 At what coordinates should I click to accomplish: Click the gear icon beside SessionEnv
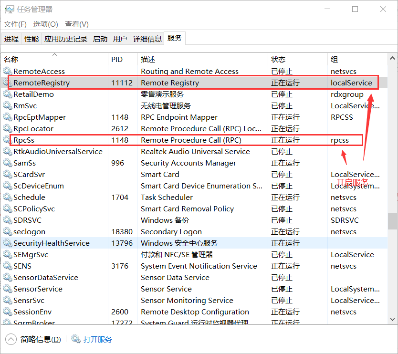pyautogui.click(x=8, y=312)
